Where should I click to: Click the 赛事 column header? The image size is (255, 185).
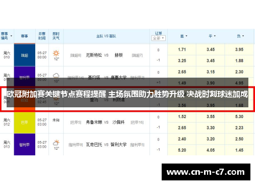point(24,36)
